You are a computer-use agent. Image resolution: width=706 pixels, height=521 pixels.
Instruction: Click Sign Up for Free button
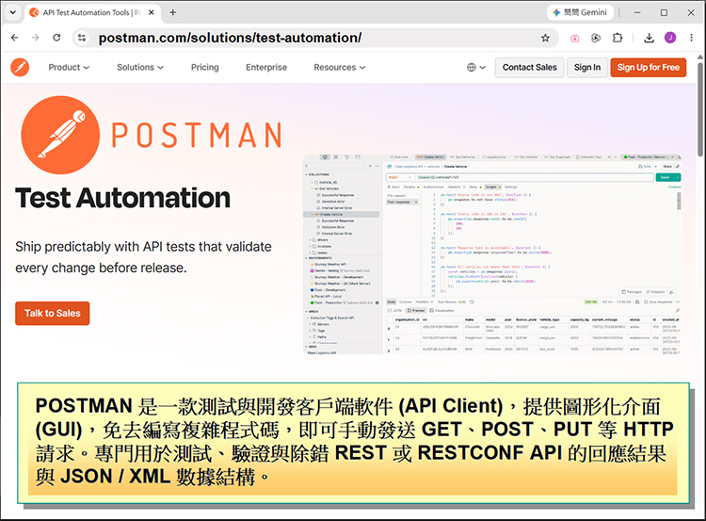[648, 67]
